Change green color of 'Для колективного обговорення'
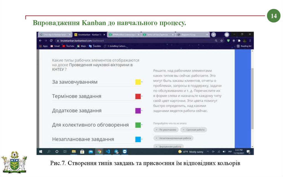 click(138, 125)
